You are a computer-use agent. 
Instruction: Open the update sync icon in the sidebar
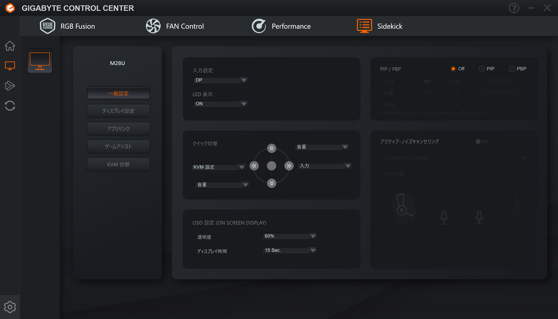pyautogui.click(x=10, y=106)
